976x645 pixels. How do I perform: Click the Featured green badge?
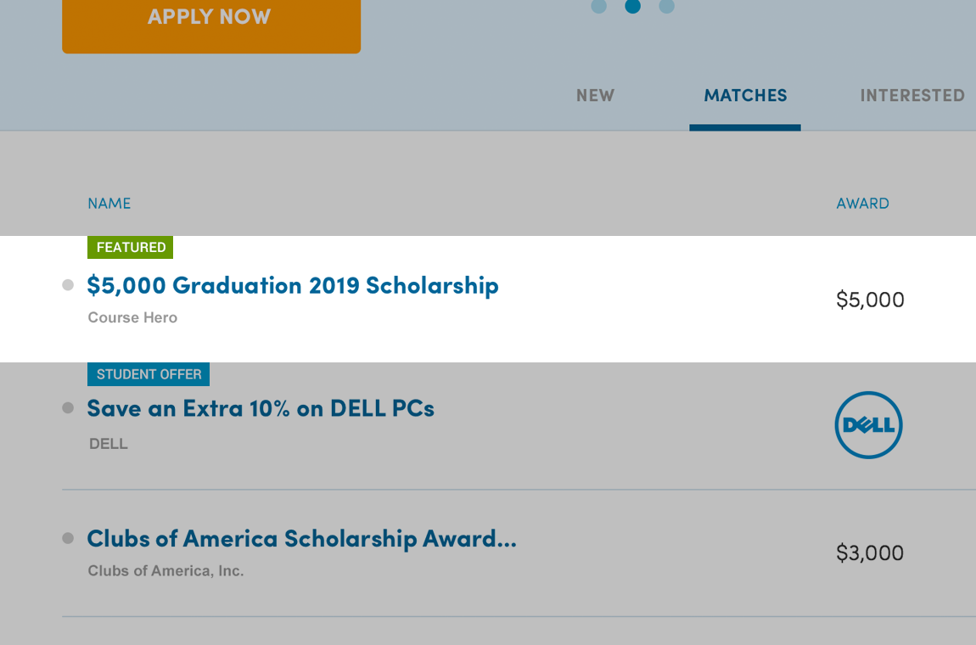tap(130, 247)
